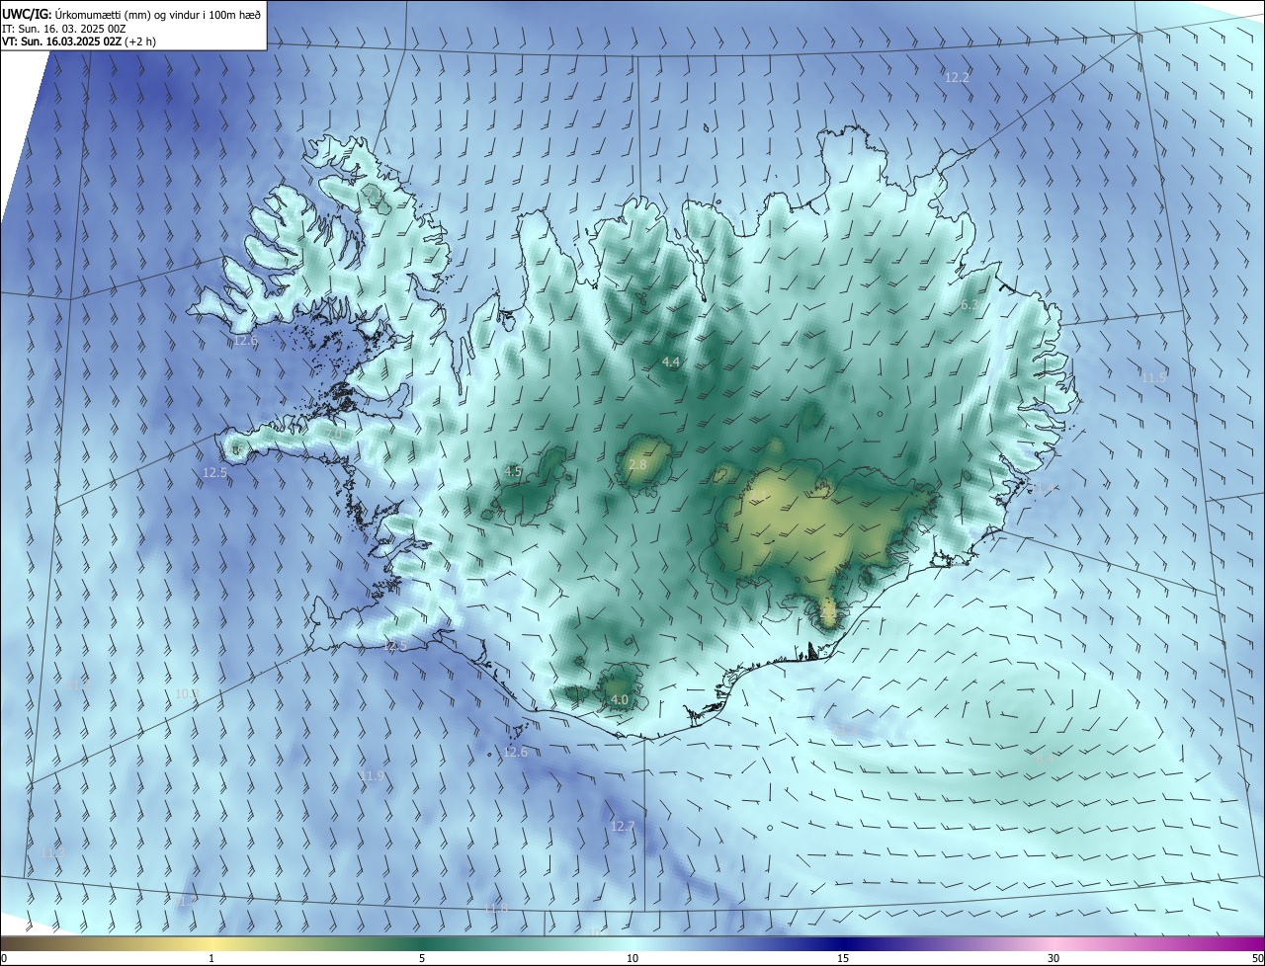Click the magenta end of the color scale

[x=1247, y=944]
